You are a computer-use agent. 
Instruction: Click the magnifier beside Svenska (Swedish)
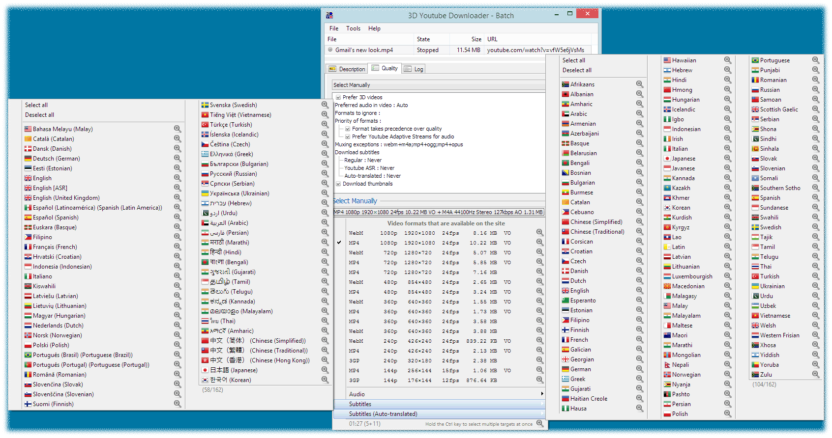click(325, 105)
